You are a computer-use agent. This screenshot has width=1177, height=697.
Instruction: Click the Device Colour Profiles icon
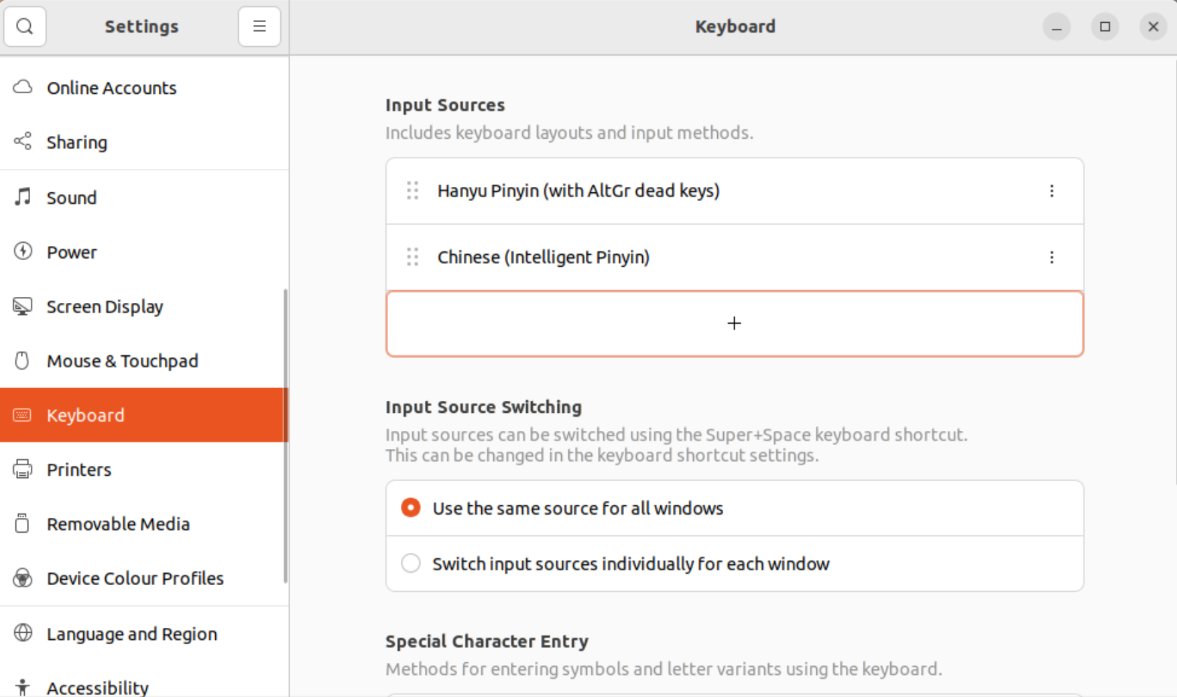coord(23,578)
